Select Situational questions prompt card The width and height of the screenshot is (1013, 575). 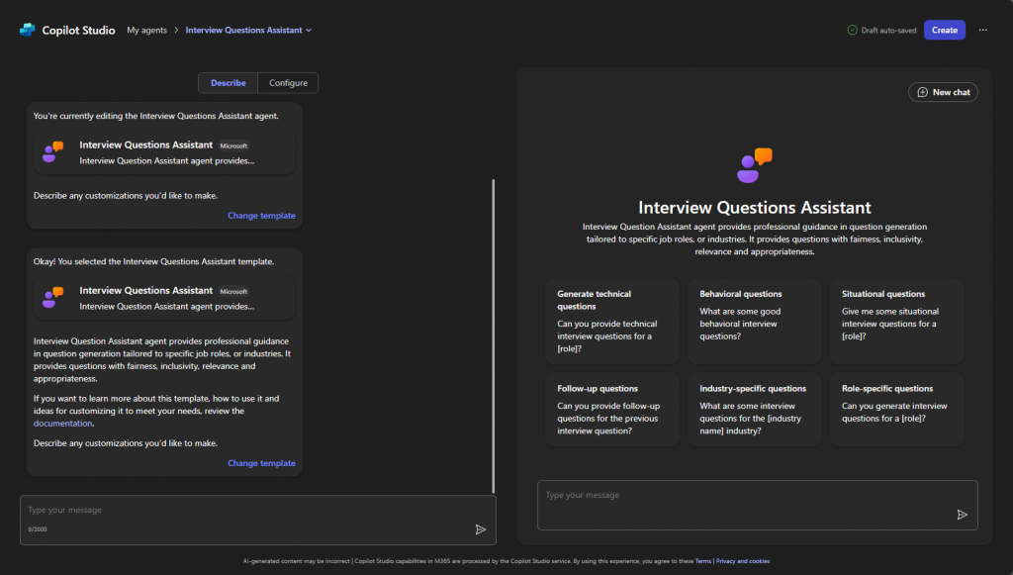896,321
